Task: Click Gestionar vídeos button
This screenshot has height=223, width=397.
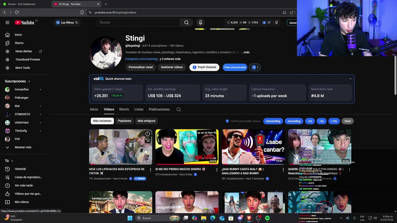Action: (x=172, y=67)
